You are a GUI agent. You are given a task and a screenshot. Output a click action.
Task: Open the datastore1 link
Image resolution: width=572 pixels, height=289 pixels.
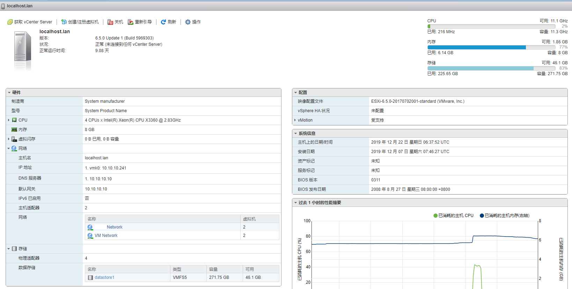(104, 277)
